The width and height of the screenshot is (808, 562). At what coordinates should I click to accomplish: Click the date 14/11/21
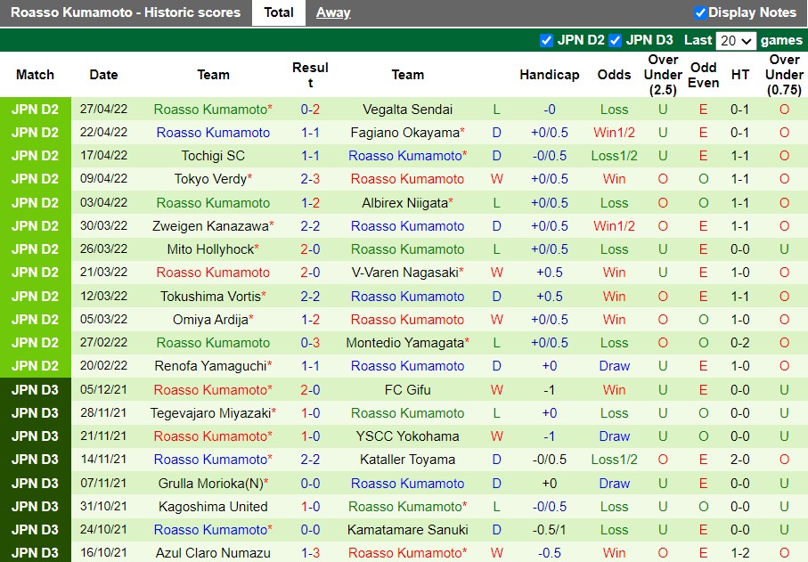point(103,460)
